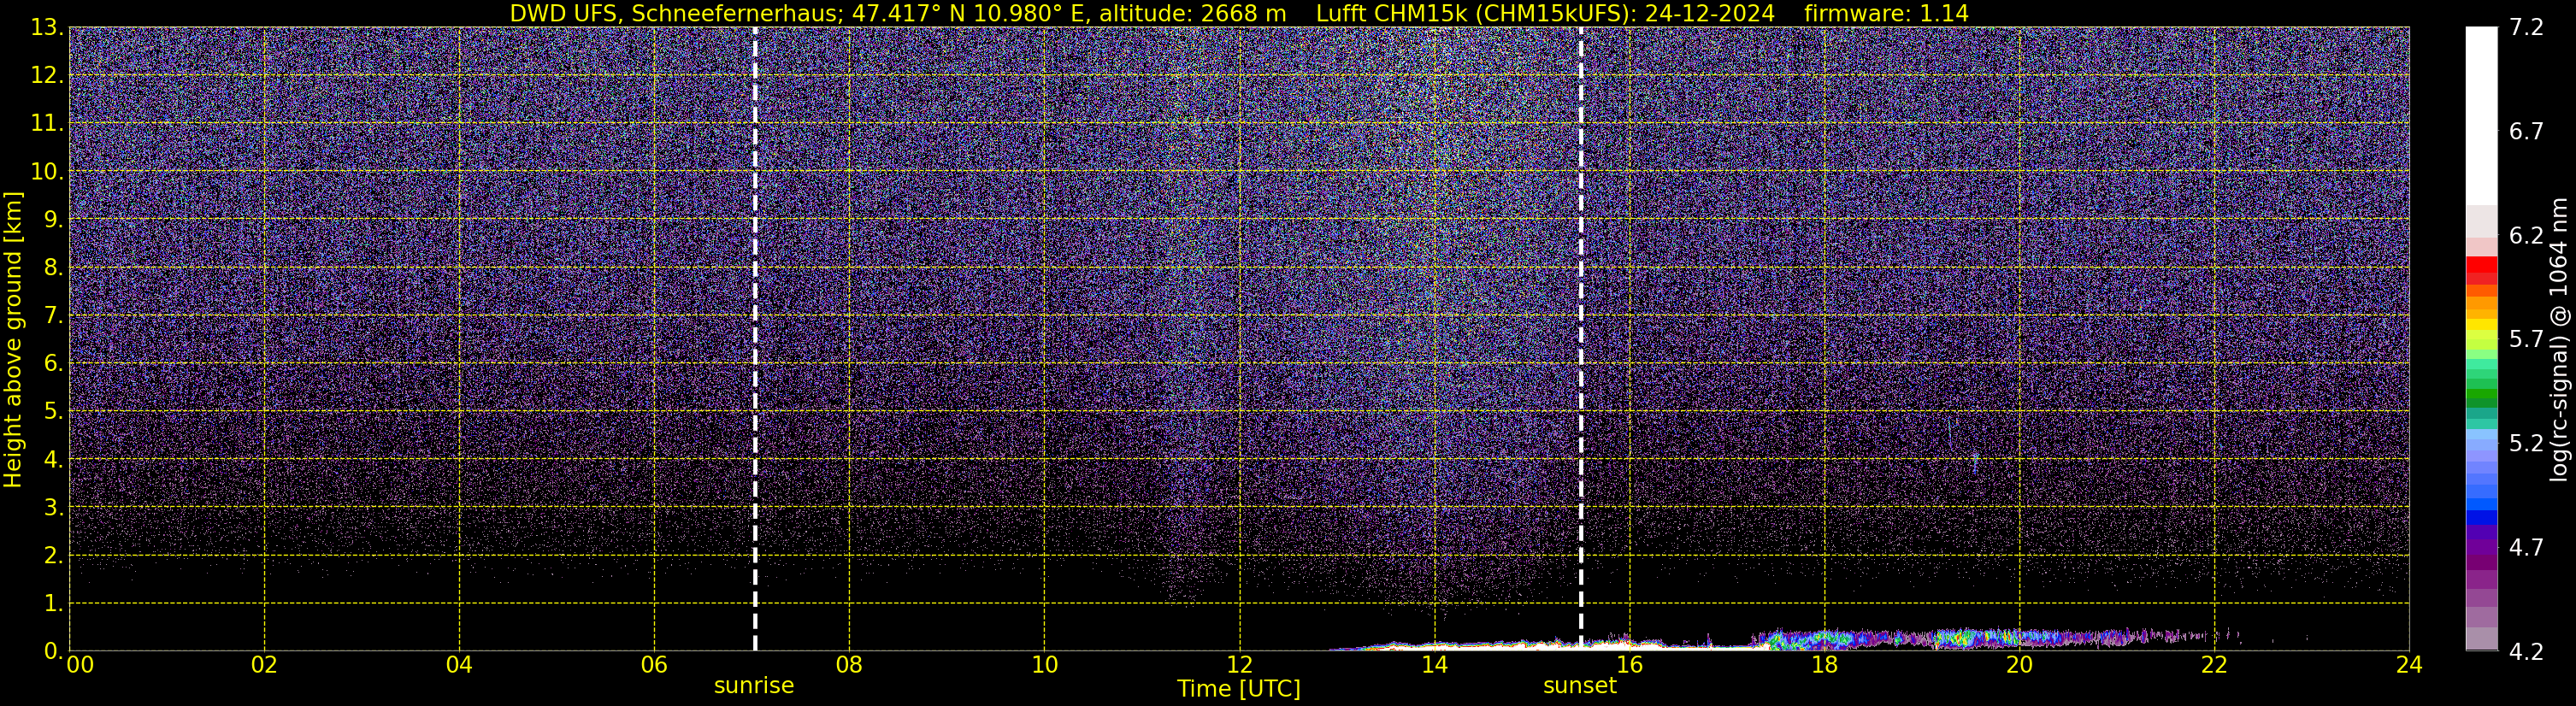The width and height of the screenshot is (2576, 706).
Task: Click the 5.2 value on the colorbar scale
Action: point(2526,443)
